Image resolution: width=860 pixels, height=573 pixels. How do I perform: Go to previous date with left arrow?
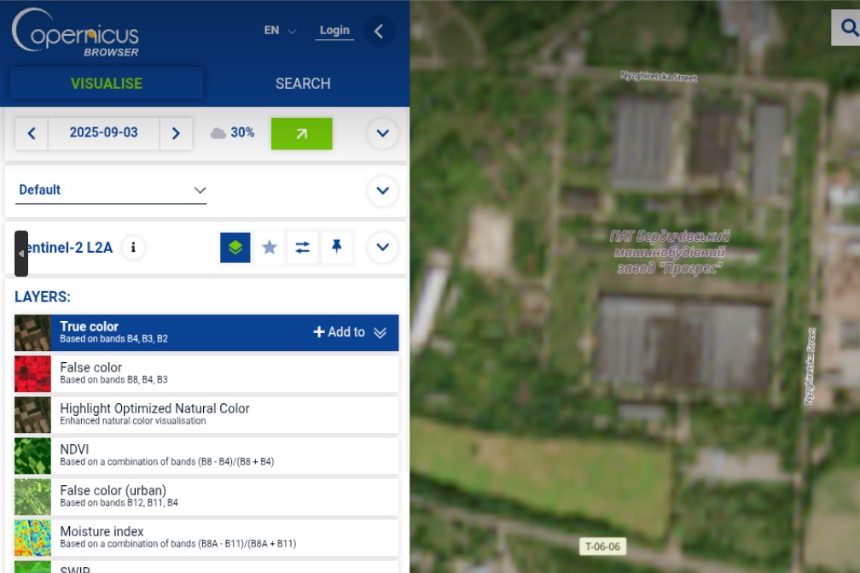pos(32,133)
